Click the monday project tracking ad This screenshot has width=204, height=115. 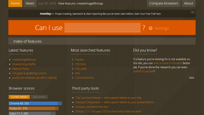click(100, 14)
